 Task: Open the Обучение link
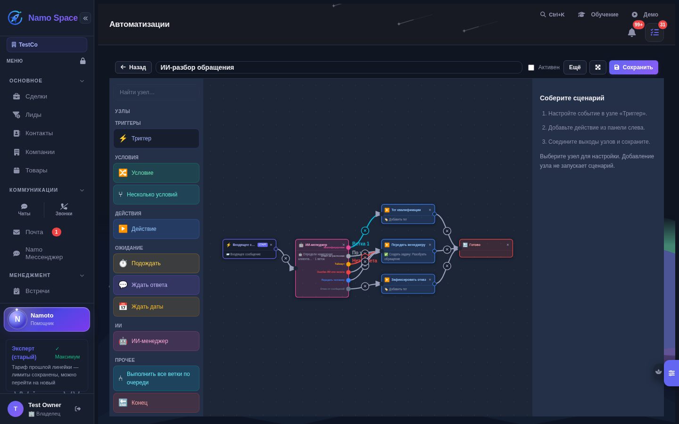(x=598, y=15)
